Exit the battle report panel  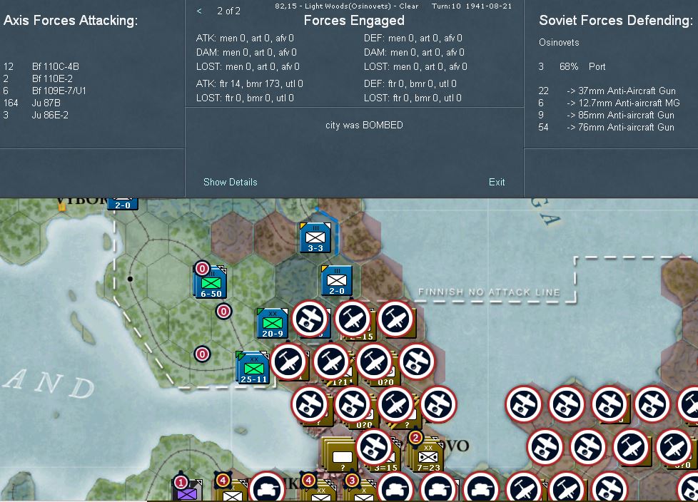pyautogui.click(x=496, y=182)
